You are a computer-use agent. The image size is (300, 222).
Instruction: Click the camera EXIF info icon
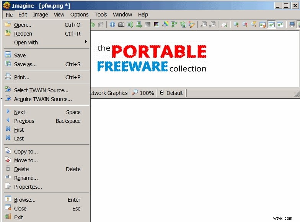click(121, 24)
